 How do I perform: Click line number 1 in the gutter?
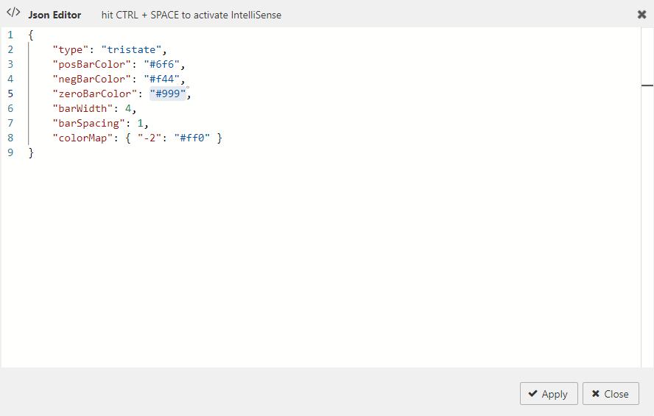tap(10, 35)
